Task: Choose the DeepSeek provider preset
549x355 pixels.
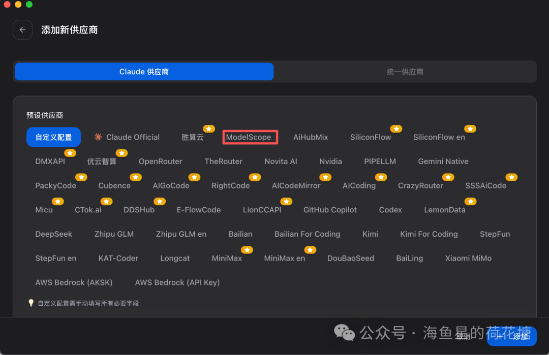Action: (53, 234)
